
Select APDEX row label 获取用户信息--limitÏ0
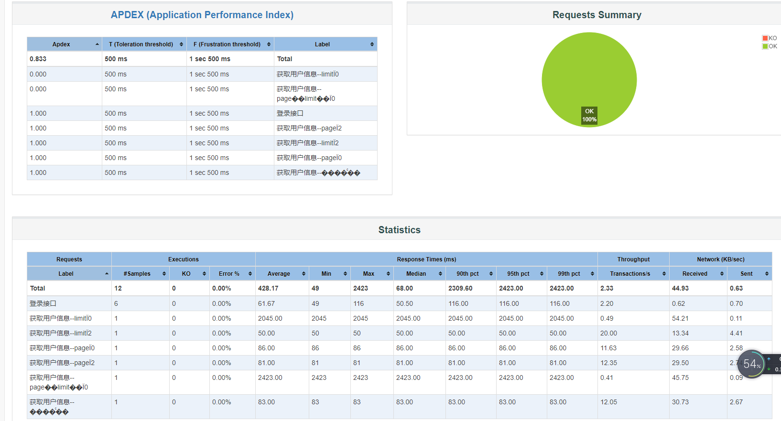[308, 74]
